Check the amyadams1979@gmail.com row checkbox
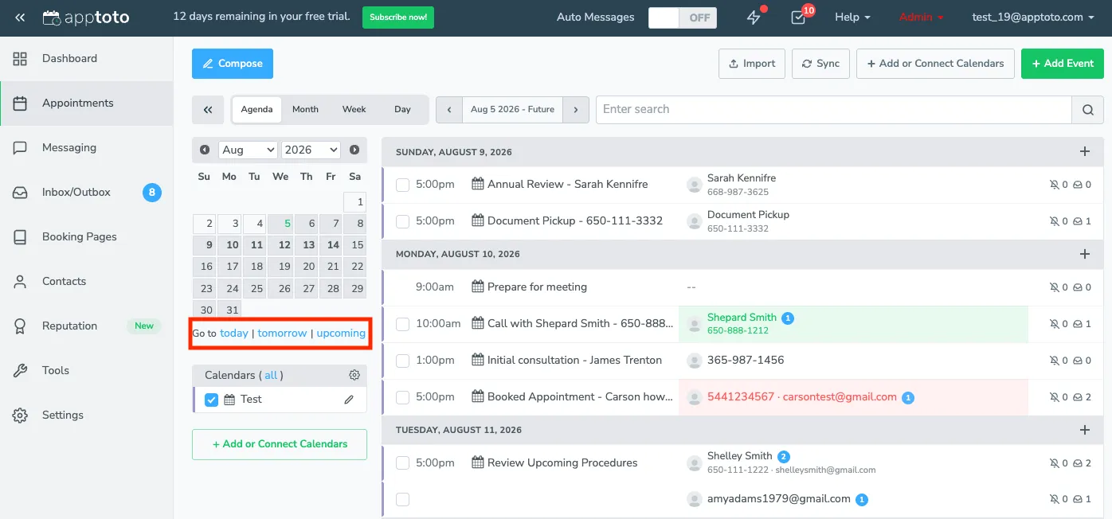Screen dimensions: 1112x519 (x=403, y=500)
